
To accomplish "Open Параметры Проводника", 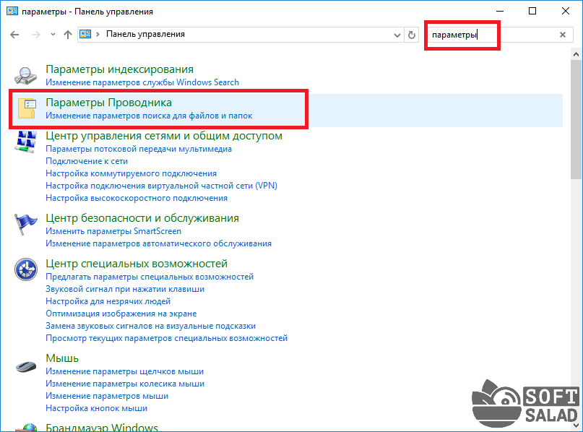I will click(108, 103).
